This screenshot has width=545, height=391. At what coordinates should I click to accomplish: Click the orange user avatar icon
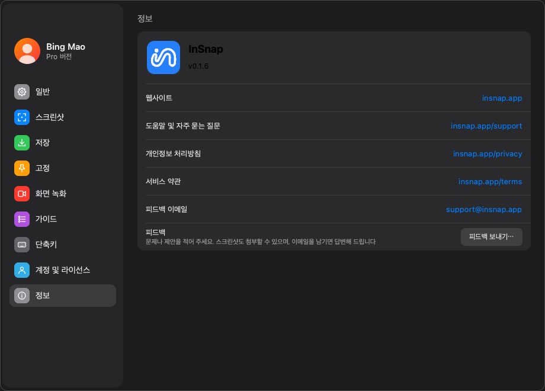[x=27, y=51]
